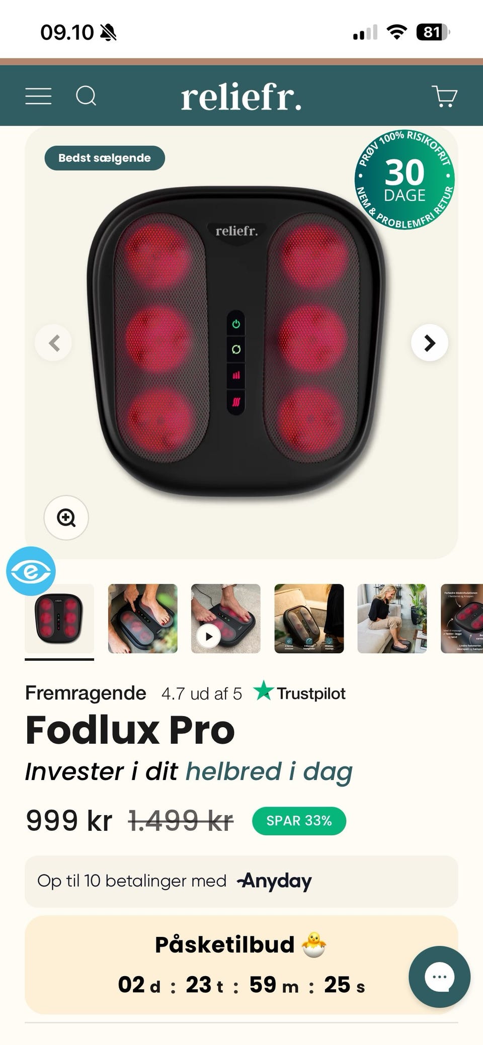The height and width of the screenshot is (1045, 483).
Task: Go to the previous product image
Action: coord(53,343)
